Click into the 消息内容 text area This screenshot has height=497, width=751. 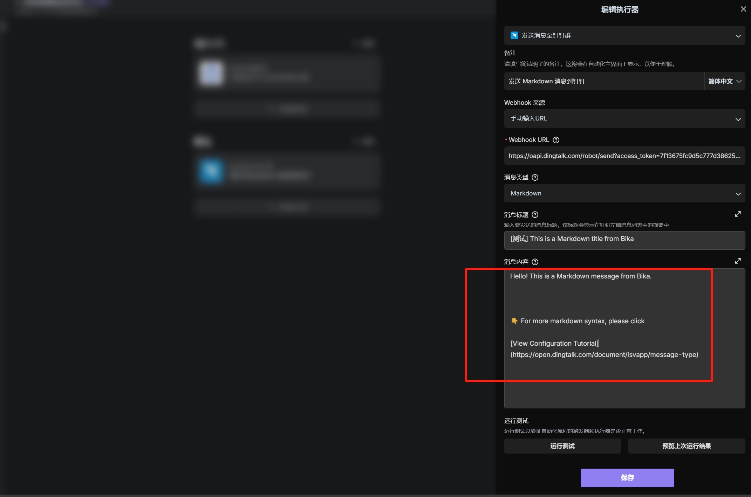point(624,338)
